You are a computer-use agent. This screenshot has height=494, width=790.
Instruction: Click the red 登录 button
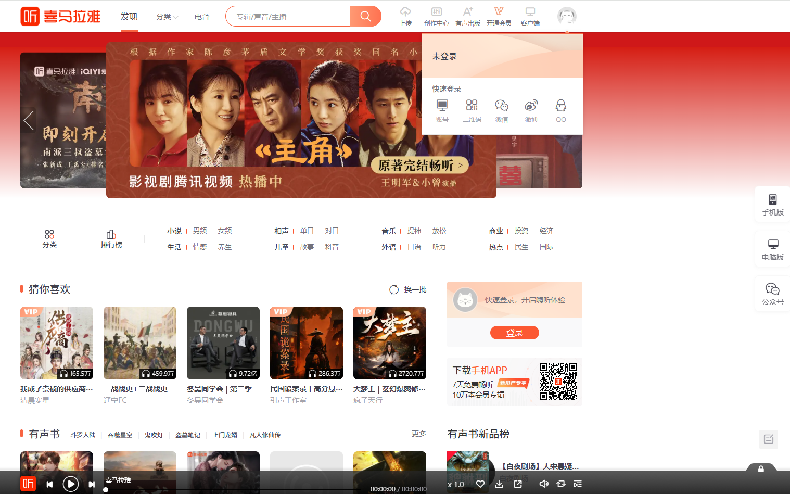click(x=515, y=333)
